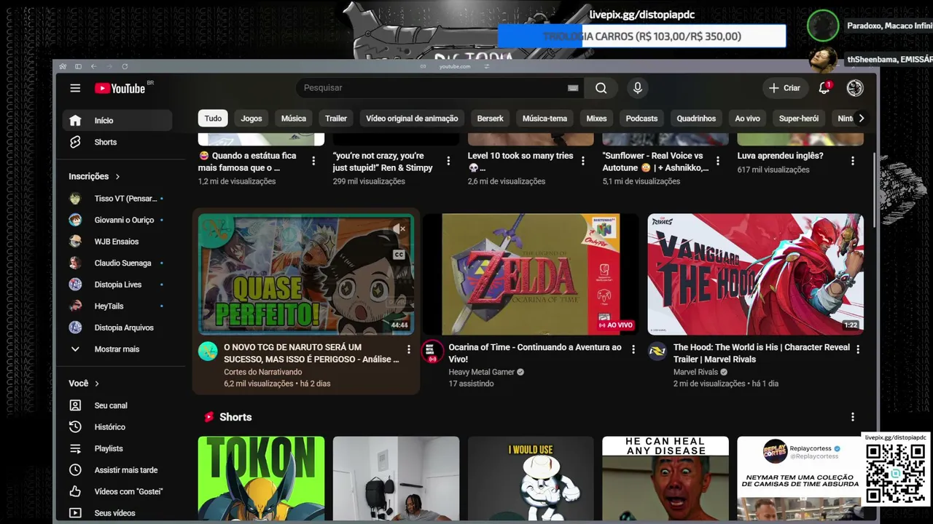Open Seu canal in the sidebar

(117, 405)
